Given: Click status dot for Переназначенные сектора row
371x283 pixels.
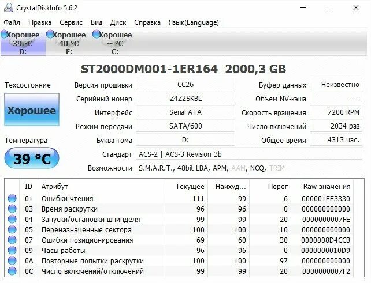Looking at the screenshot, I should pos(12,229).
